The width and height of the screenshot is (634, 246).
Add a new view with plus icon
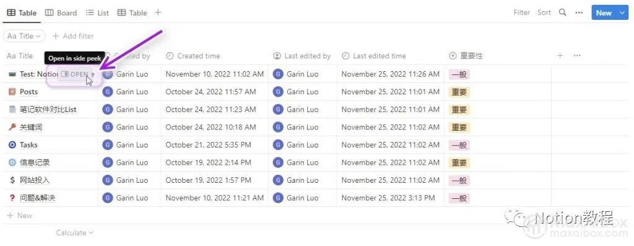click(158, 12)
